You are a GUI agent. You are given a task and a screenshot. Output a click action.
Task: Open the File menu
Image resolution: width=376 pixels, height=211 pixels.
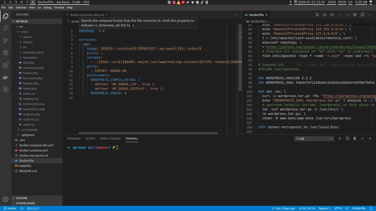point(4,7)
